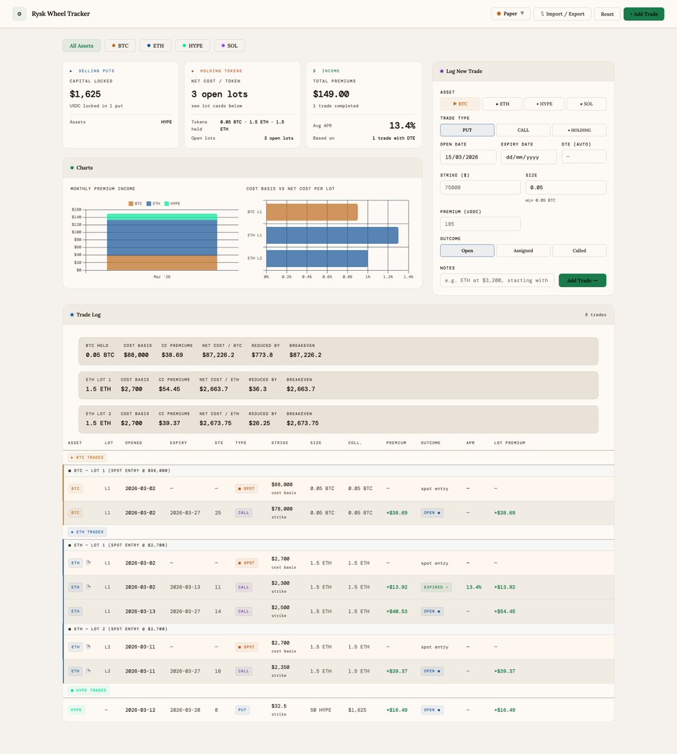Click CALL type badge in BTC $78,000 row
This screenshot has height=754, width=677.
(x=243, y=513)
